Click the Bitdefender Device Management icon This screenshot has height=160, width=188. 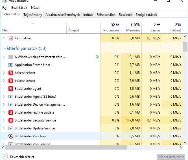[11, 104]
